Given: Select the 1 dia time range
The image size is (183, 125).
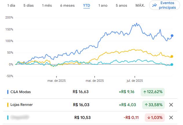Looking at the screenshot, I should (x=12, y=6).
